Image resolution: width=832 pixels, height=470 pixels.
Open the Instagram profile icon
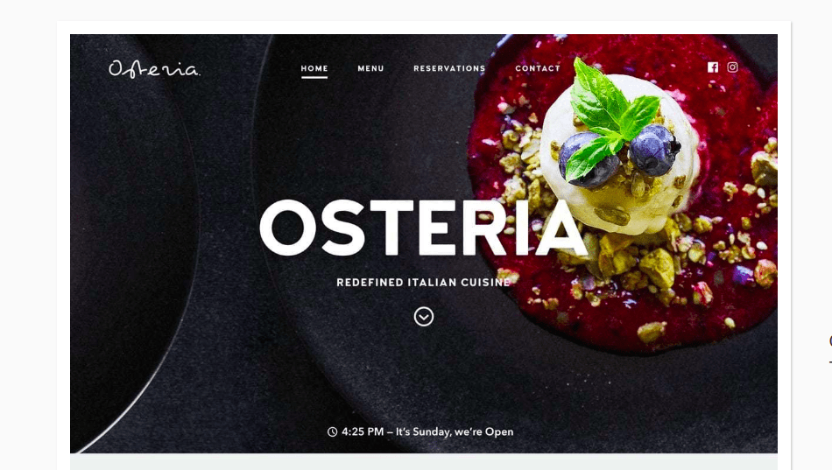click(732, 67)
